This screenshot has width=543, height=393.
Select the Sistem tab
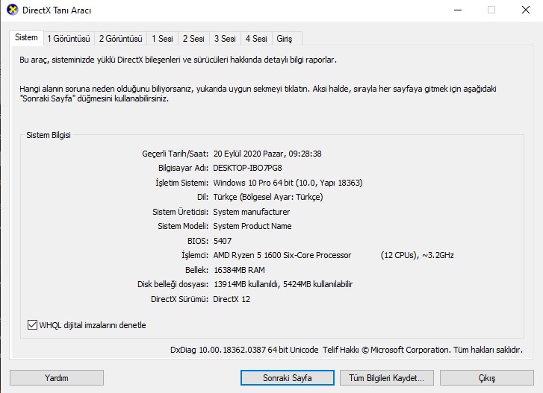(x=26, y=38)
